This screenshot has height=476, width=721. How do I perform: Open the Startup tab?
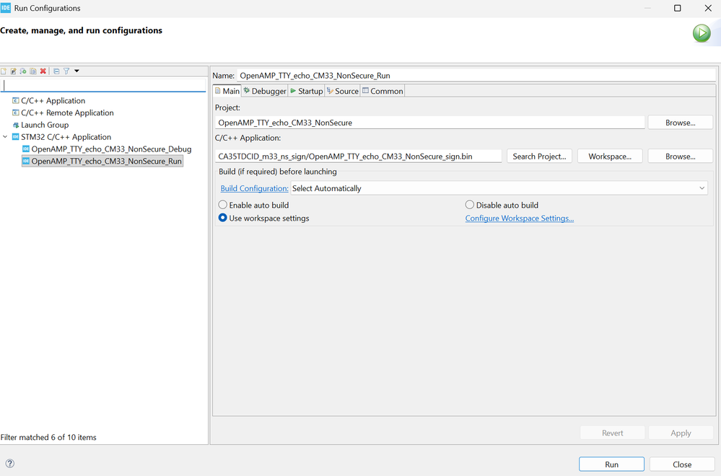coord(307,91)
